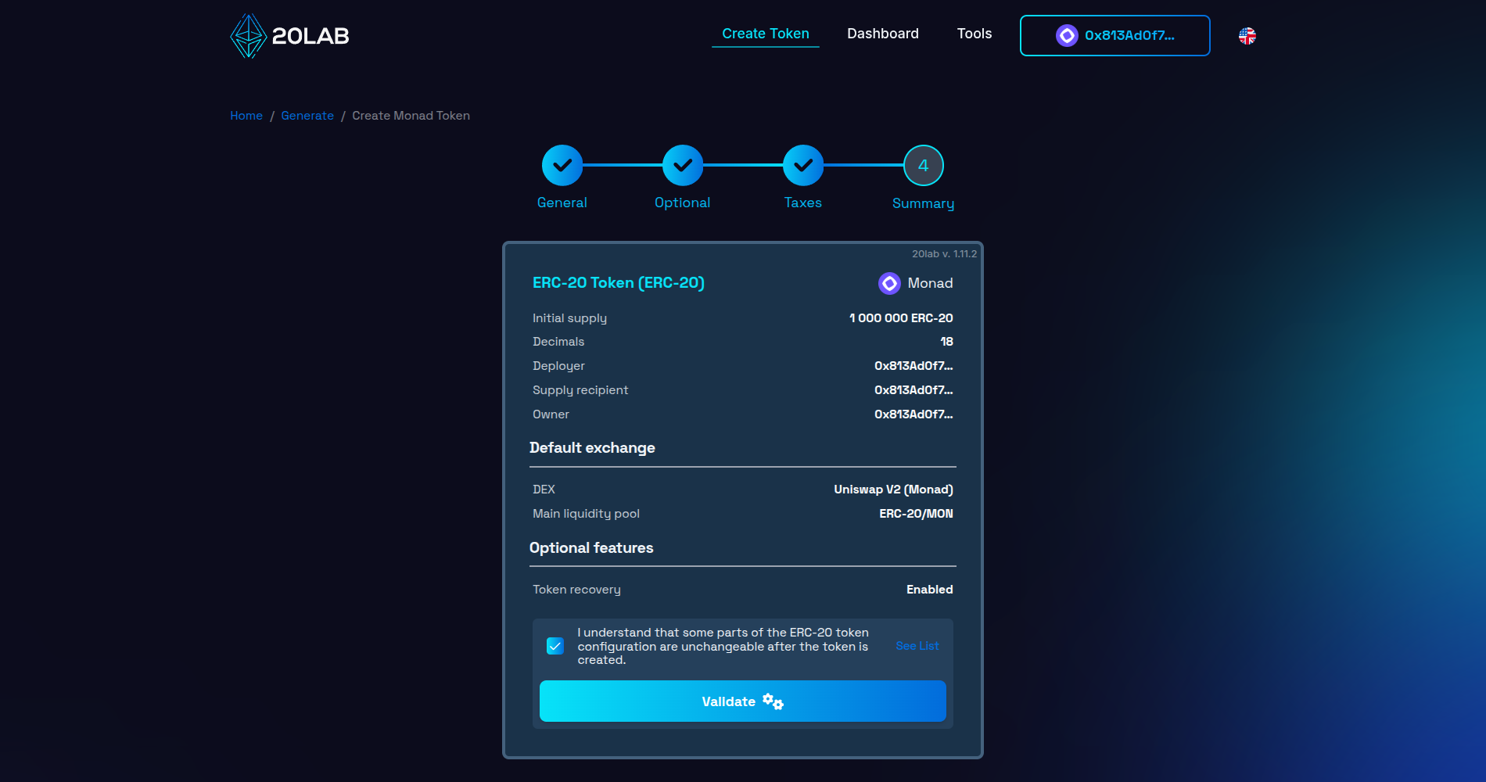Click the 20LAB diamond logo icon
This screenshot has height=782, width=1486.
pos(249,36)
